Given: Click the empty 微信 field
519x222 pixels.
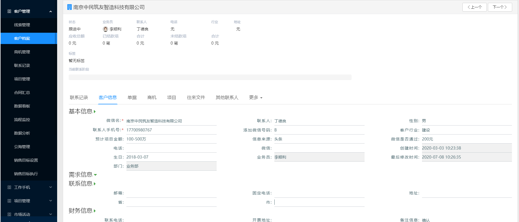Looking at the screenshot, I should point(319,148).
